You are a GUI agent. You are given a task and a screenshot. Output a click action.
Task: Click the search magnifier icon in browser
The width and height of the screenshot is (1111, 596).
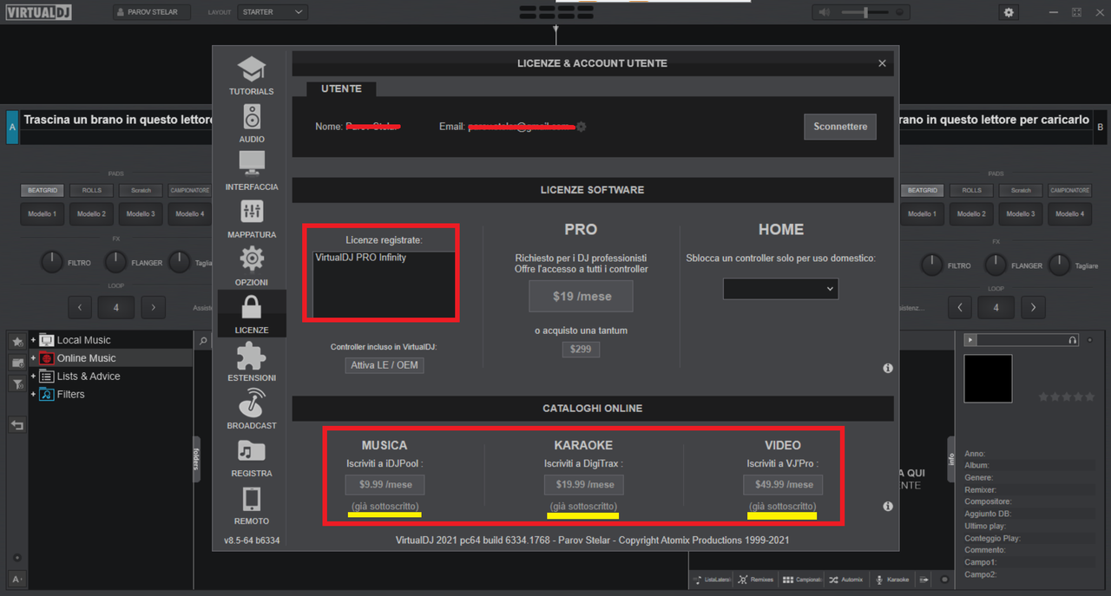(203, 341)
